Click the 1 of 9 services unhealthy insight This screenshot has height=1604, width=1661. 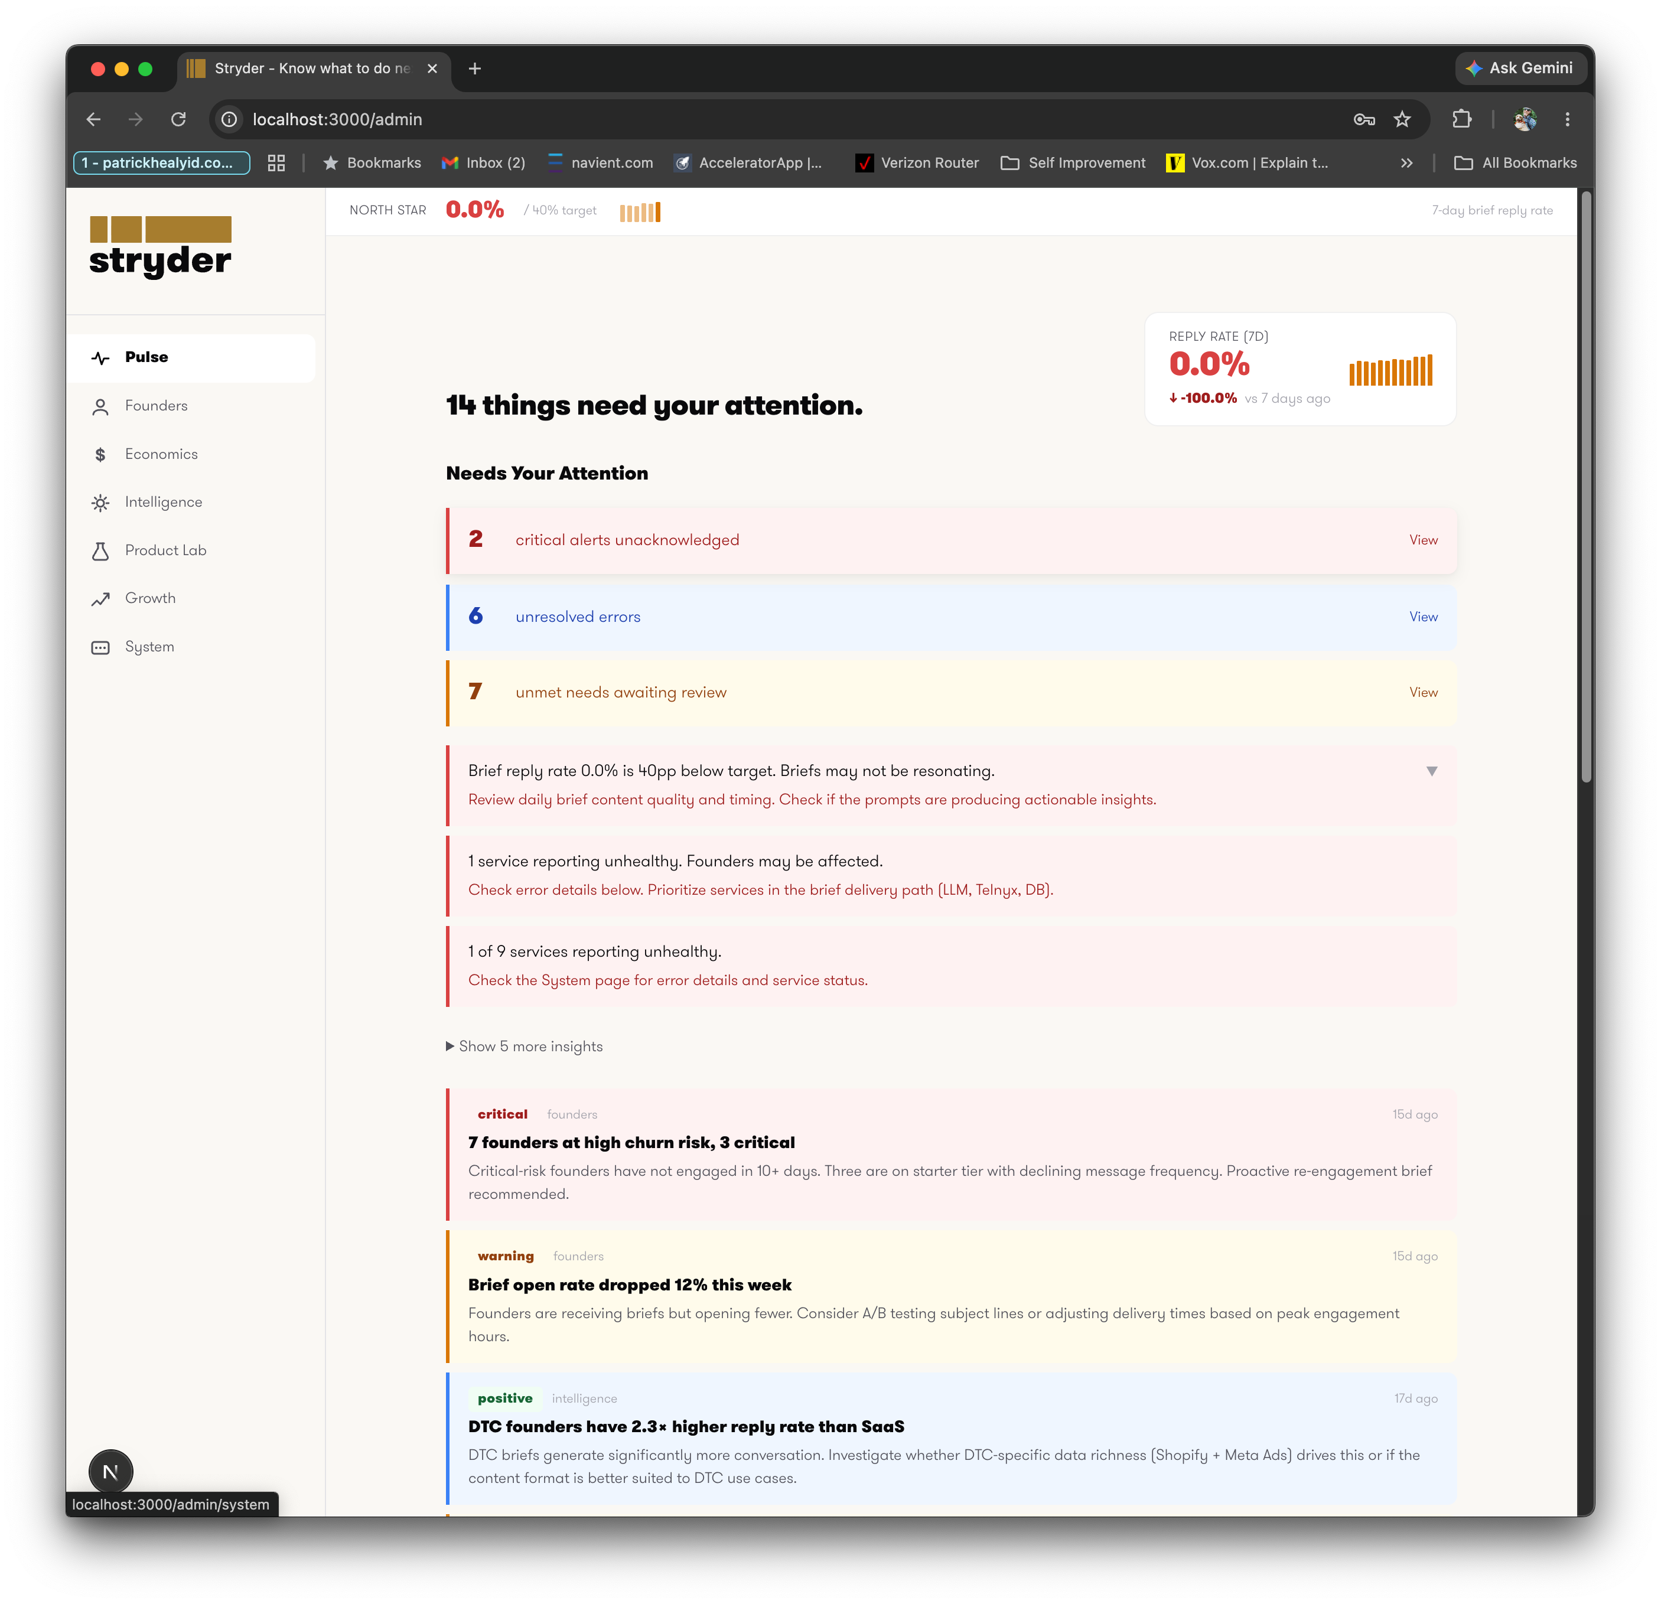click(951, 967)
